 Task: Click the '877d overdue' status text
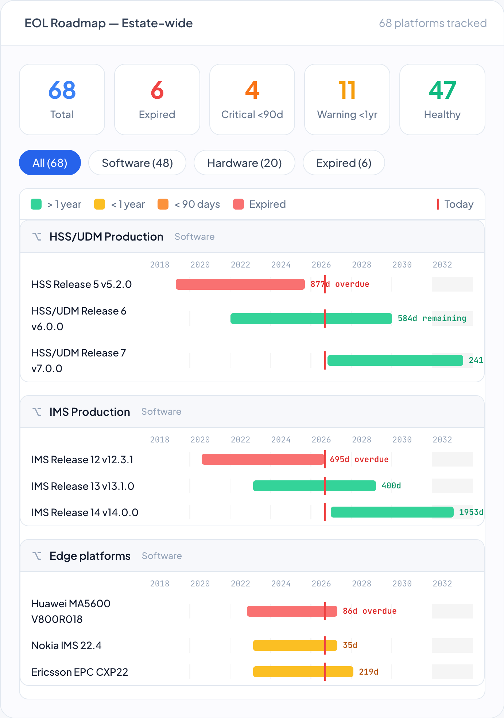(x=340, y=284)
